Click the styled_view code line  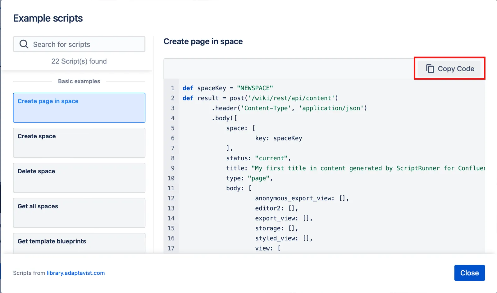pos(284,238)
